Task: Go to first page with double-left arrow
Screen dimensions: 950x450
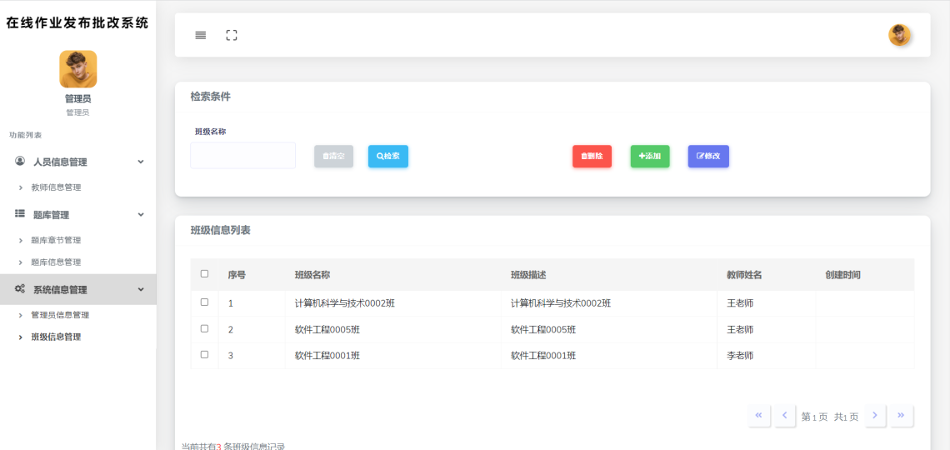Action: [758, 416]
